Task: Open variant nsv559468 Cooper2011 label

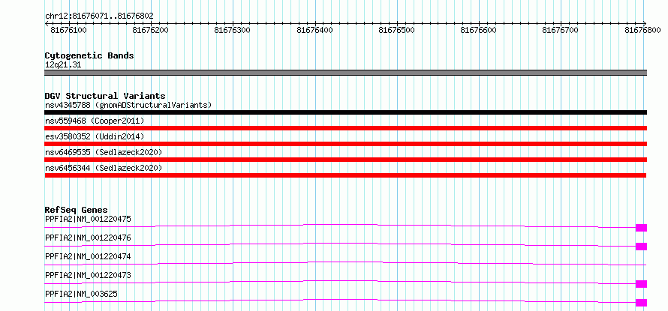Action: [x=95, y=121]
